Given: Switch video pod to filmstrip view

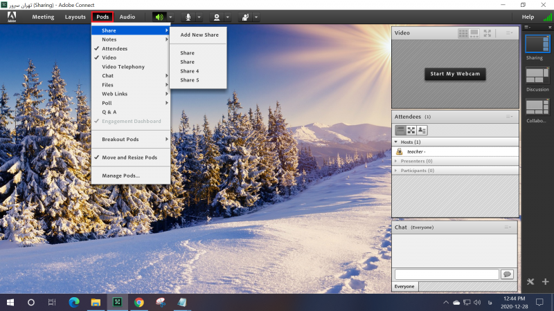Looking at the screenshot, I should click(x=474, y=33).
